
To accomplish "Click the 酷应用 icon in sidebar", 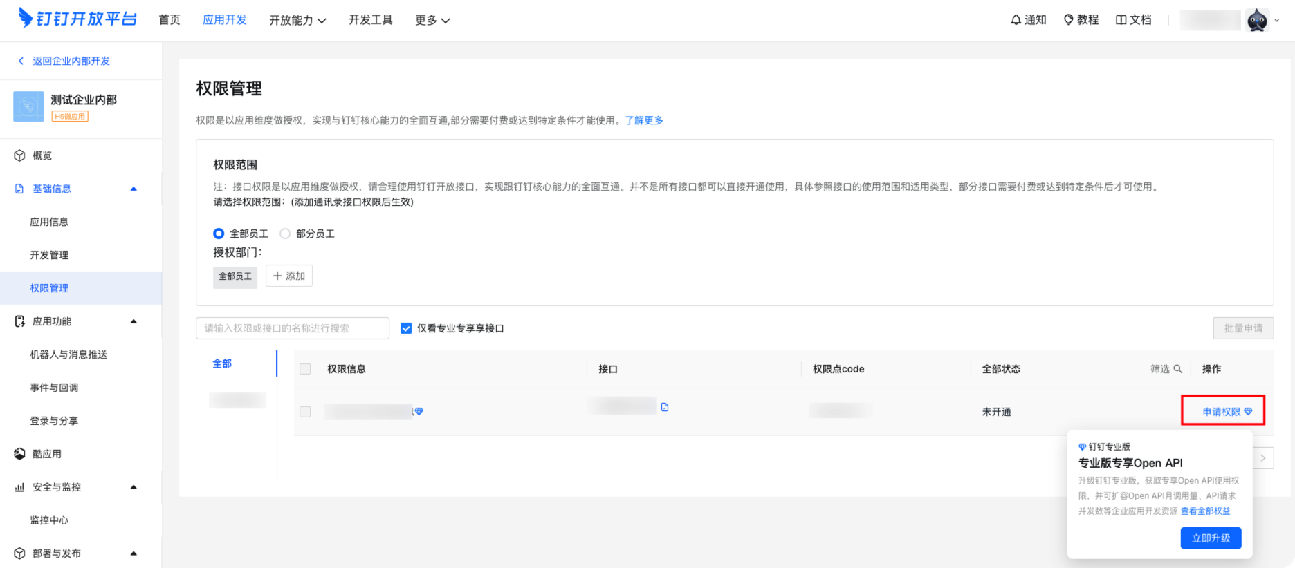I will [20, 454].
